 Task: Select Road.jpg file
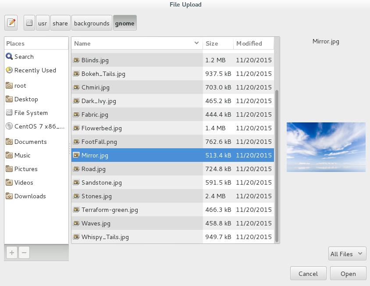tap(172, 169)
